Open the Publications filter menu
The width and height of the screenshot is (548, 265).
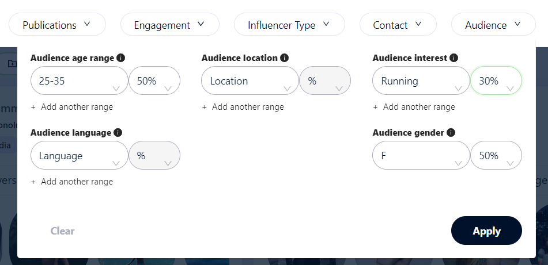[57, 25]
